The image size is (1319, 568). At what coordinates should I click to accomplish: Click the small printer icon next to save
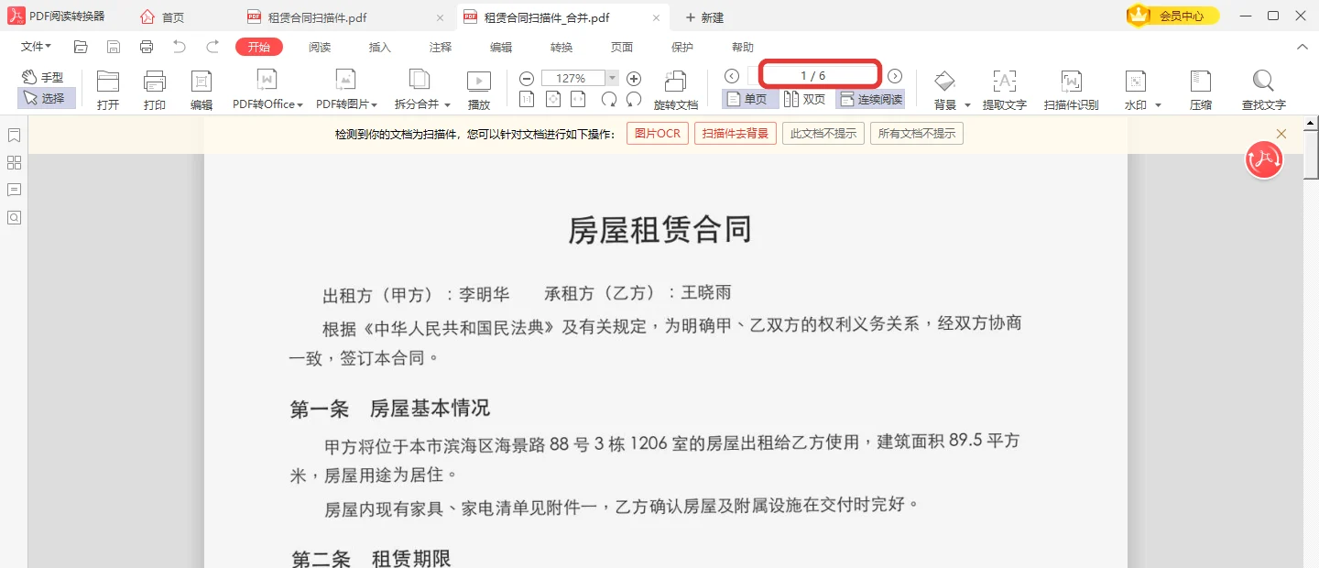[x=147, y=47]
